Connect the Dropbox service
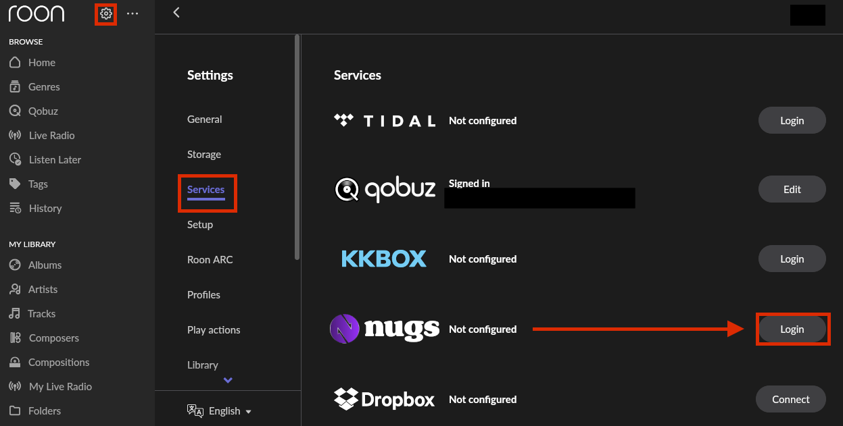 pos(790,399)
